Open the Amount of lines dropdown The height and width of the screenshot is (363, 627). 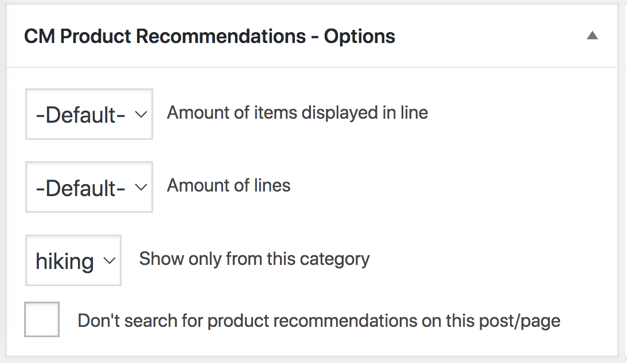(89, 188)
